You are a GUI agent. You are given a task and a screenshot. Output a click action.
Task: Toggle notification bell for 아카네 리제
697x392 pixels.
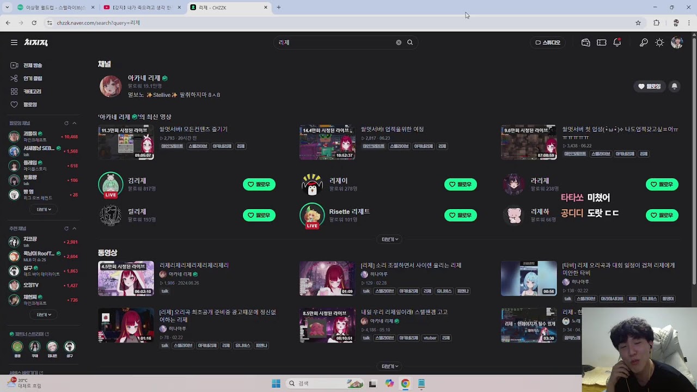[x=675, y=86]
